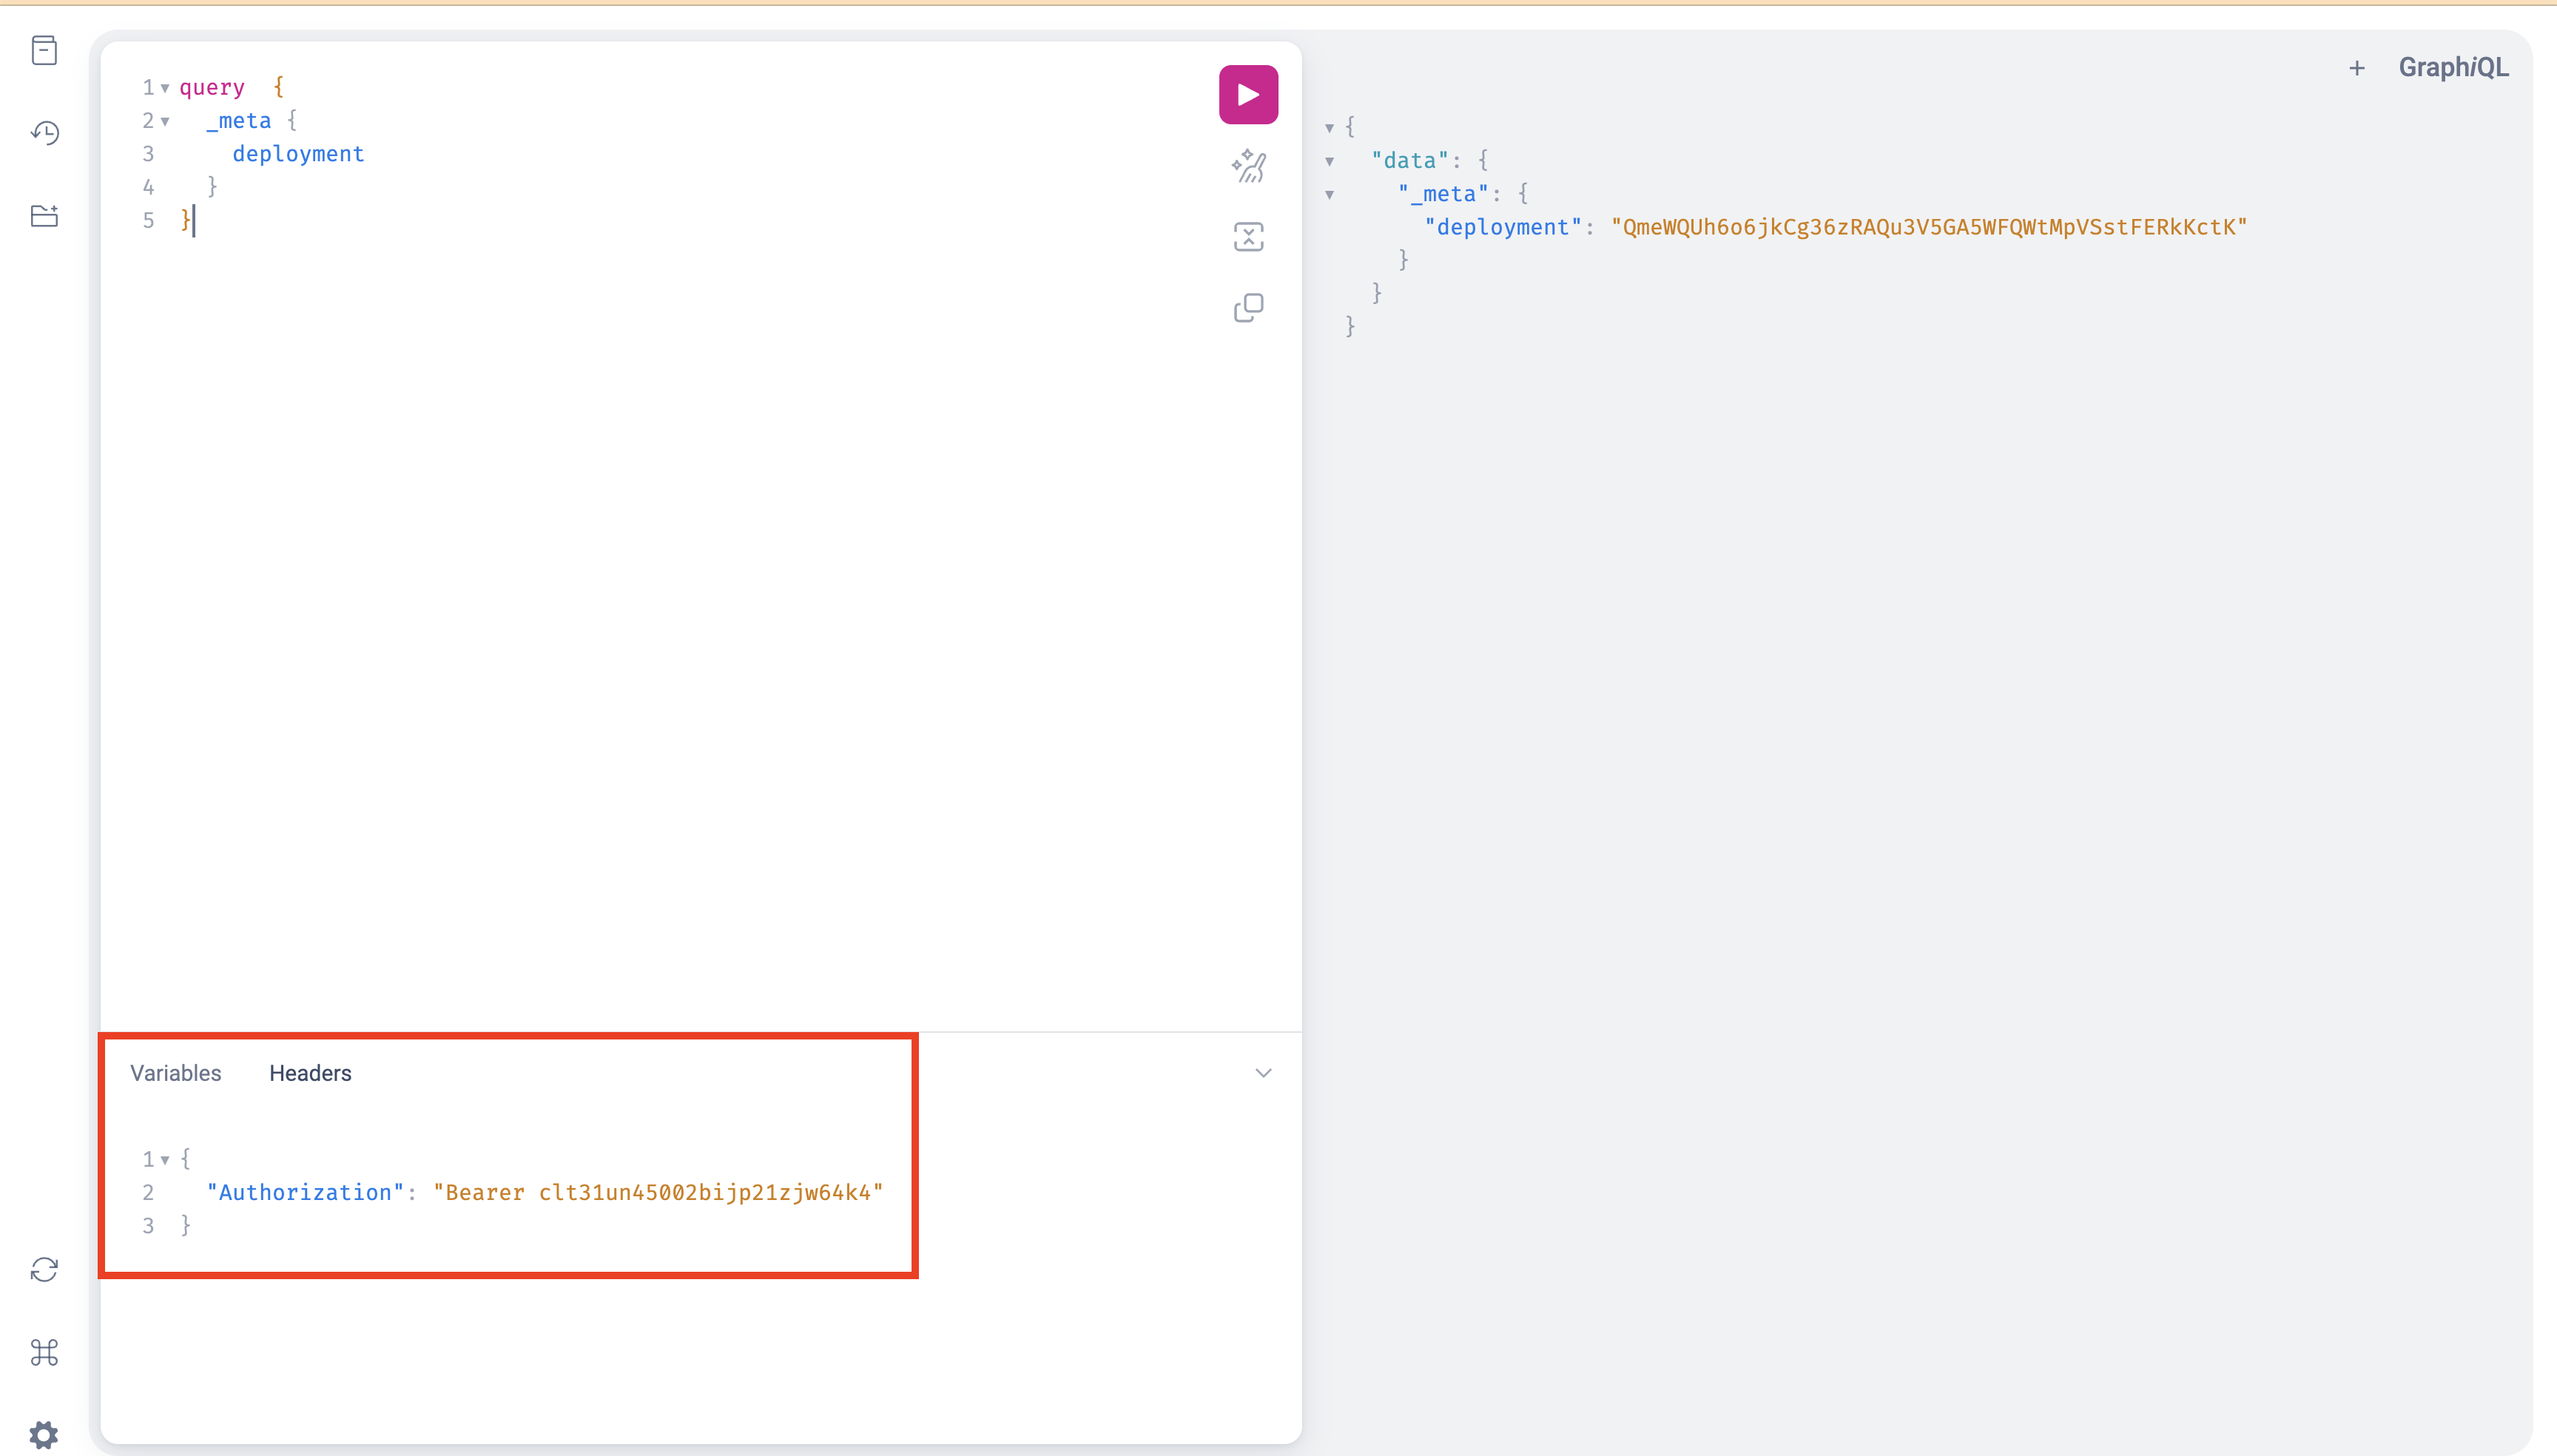
Task: Click the query keyword on line 1
Action: pyautogui.click(x=212, y=88)
